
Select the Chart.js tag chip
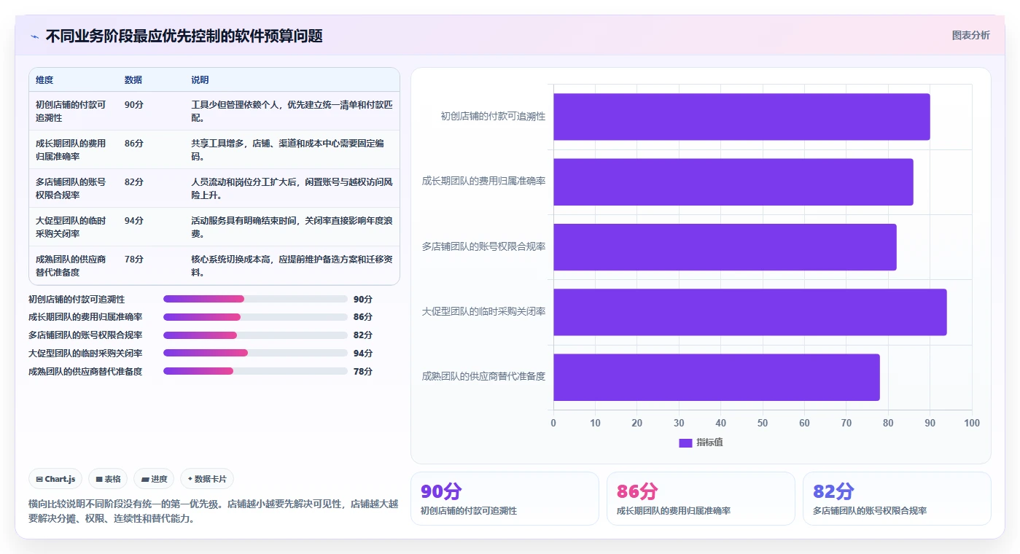tap(56, 479)
